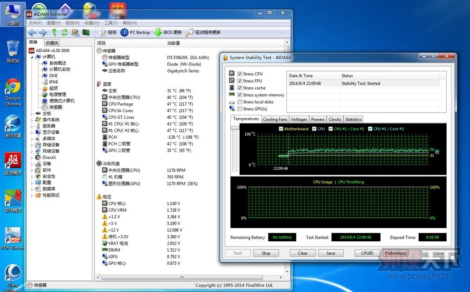Expand the 主板 tree node
Image resolution: width=470 pixels, height=292 pixels.
[x=32, y=114]
